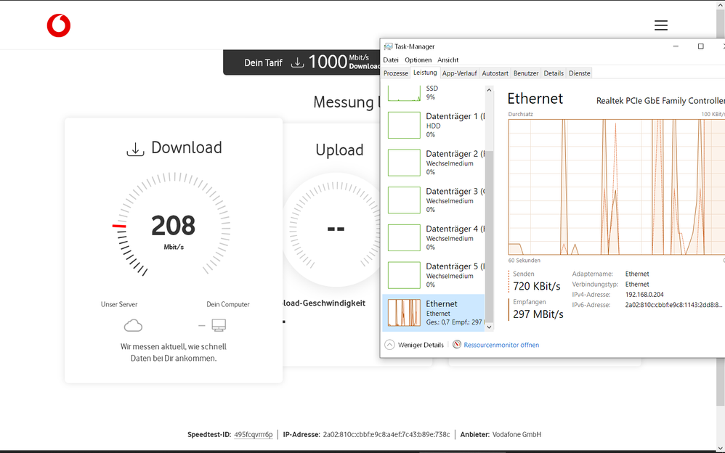Click the IP-Adresse value in the page footer
The width and height of the screenshot is (725, 453).
coord(386,435)
